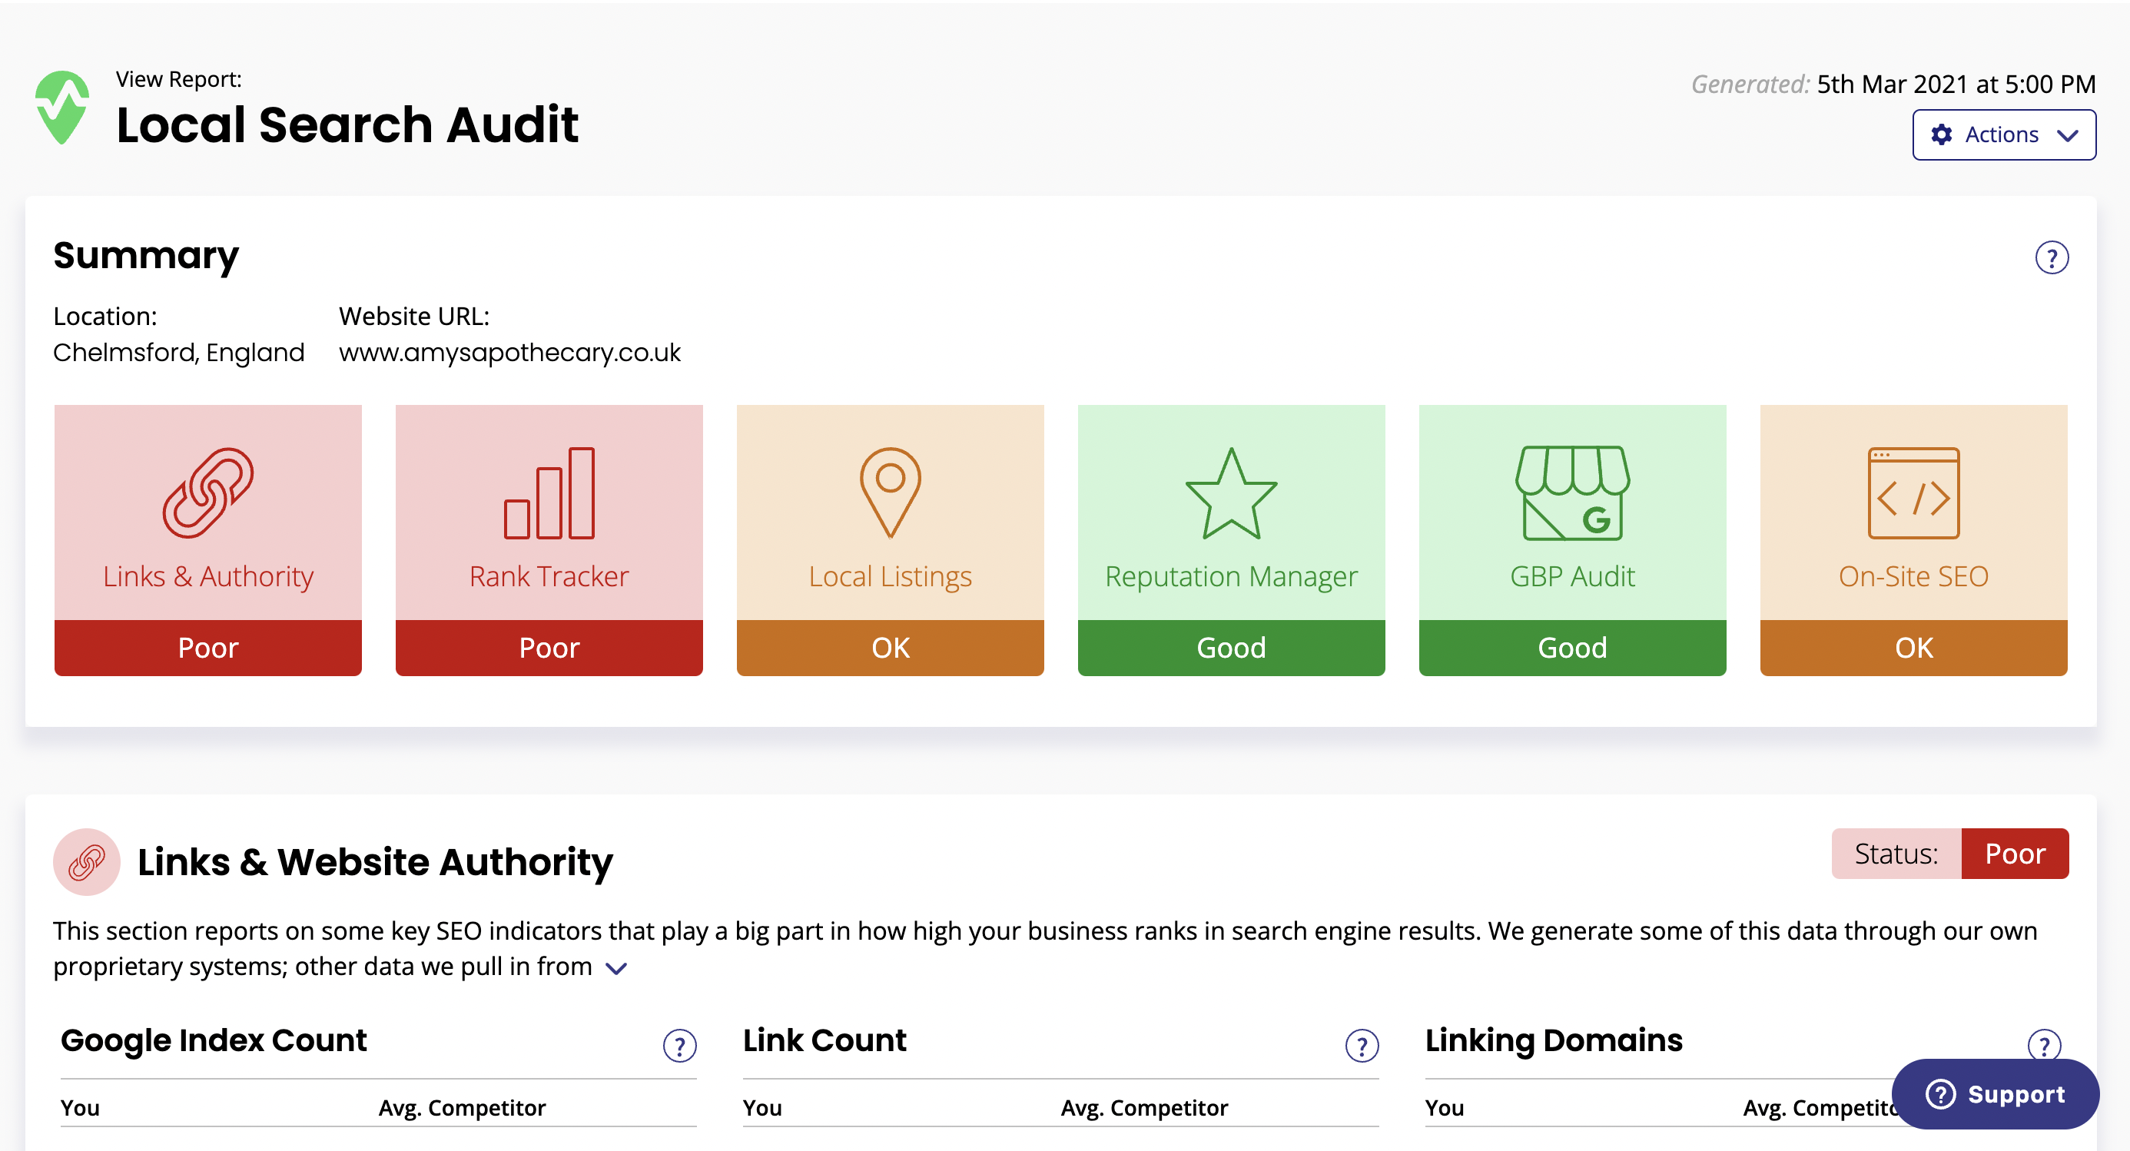The image size is (2130, 1151).
Task: Open the Support chat button
Action: pos(1995,1094)
